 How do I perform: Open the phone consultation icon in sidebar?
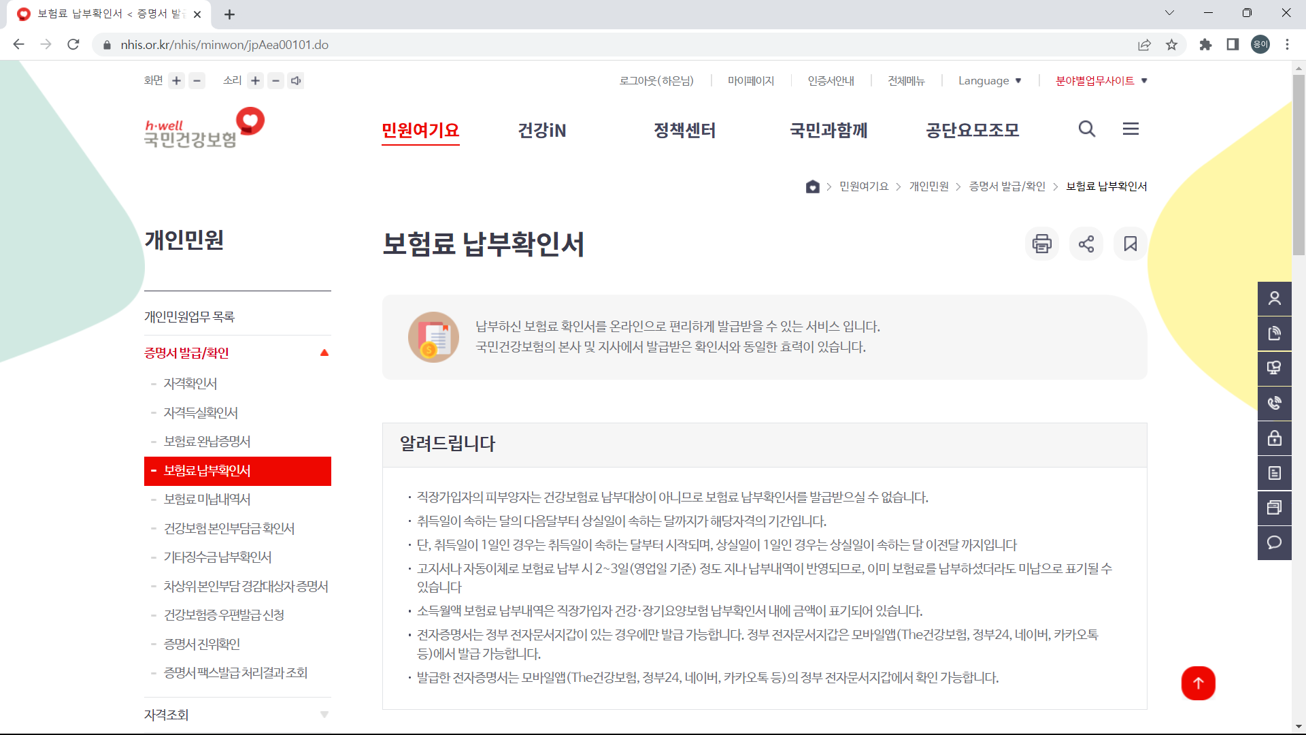point(1275,403)
